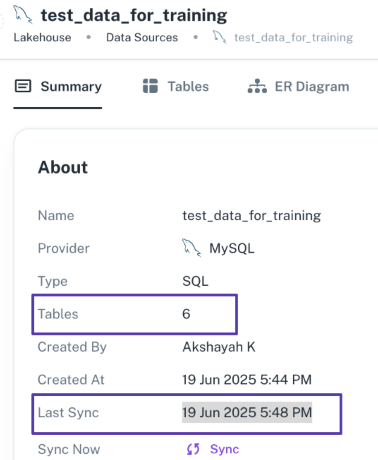378x460 pixels.
Task: Click the Name field label
Action: [x=56, y=216]
